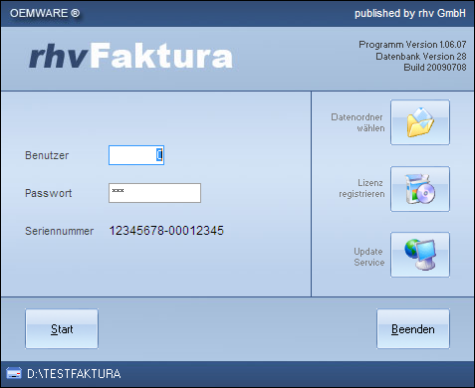Click the OEMWARE title text
The width and height of the screenshot is (475, 388).
point(45,13)
